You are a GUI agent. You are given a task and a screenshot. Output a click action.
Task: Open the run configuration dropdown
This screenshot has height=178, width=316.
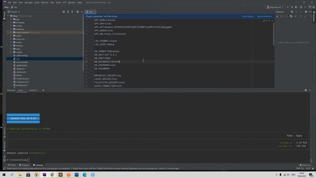coord(275,7)
